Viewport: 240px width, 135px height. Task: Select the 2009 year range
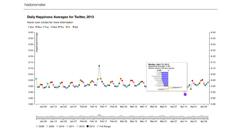coord(50,126)
